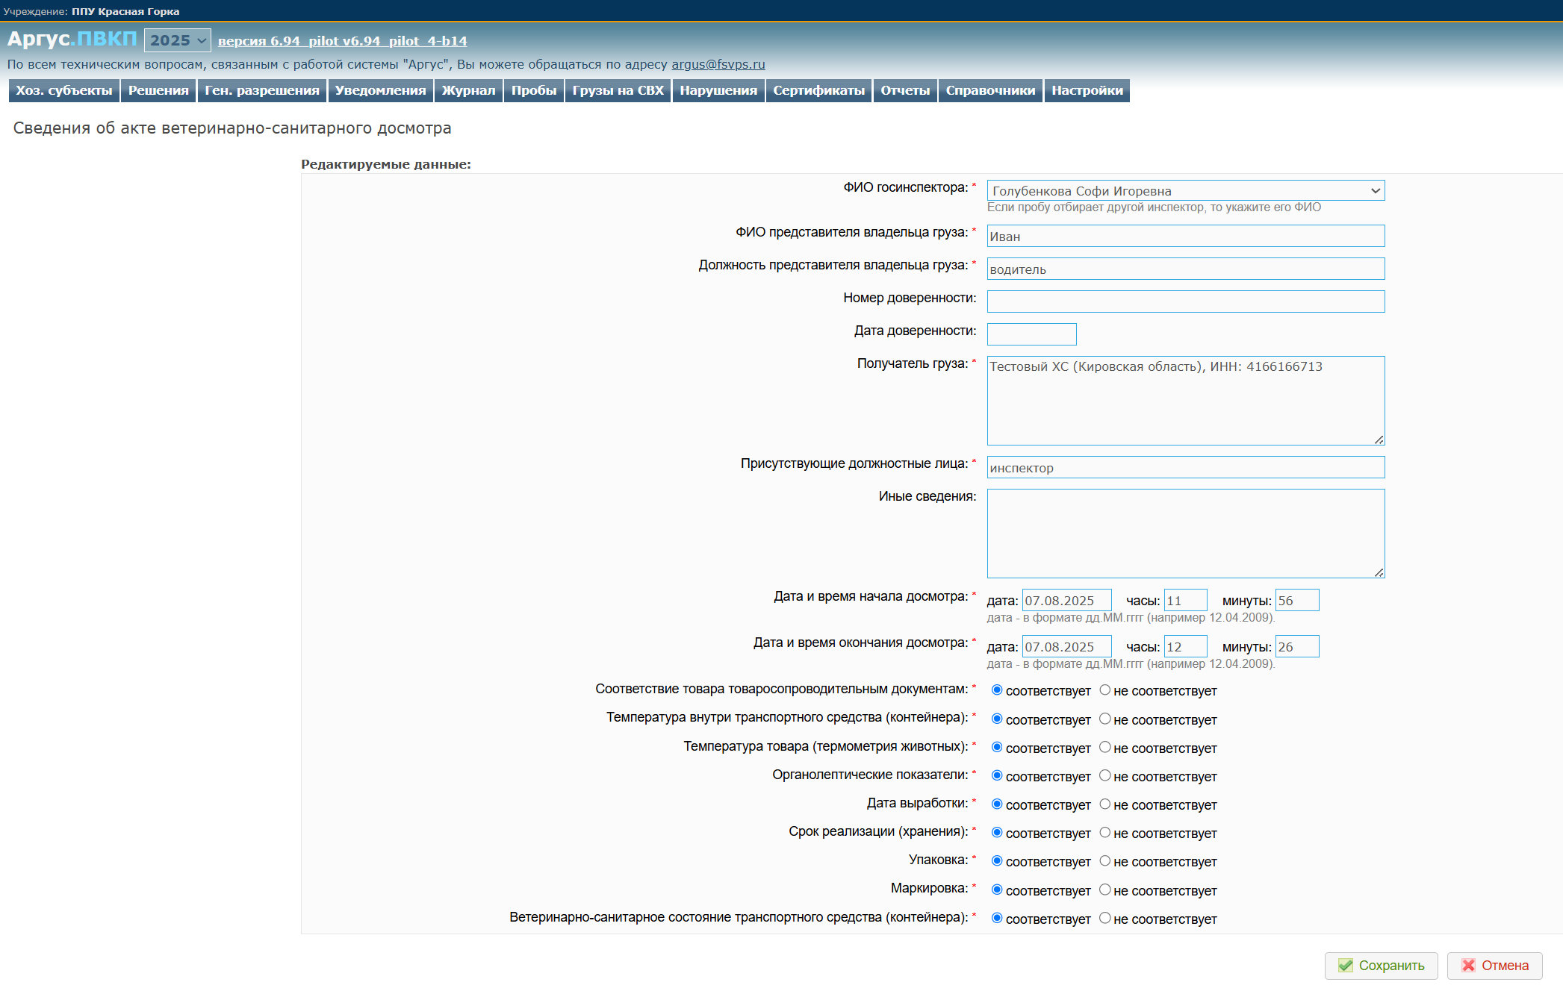
Task: Click the Дата доверенности date field
Action: point(1031,334)
